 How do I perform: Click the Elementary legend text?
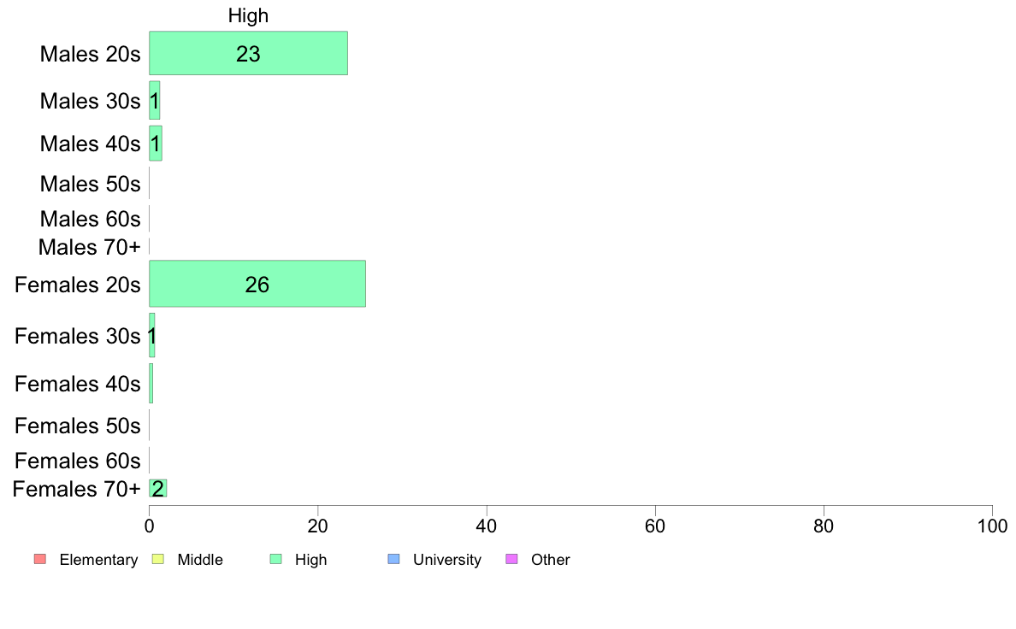point(98,560)
